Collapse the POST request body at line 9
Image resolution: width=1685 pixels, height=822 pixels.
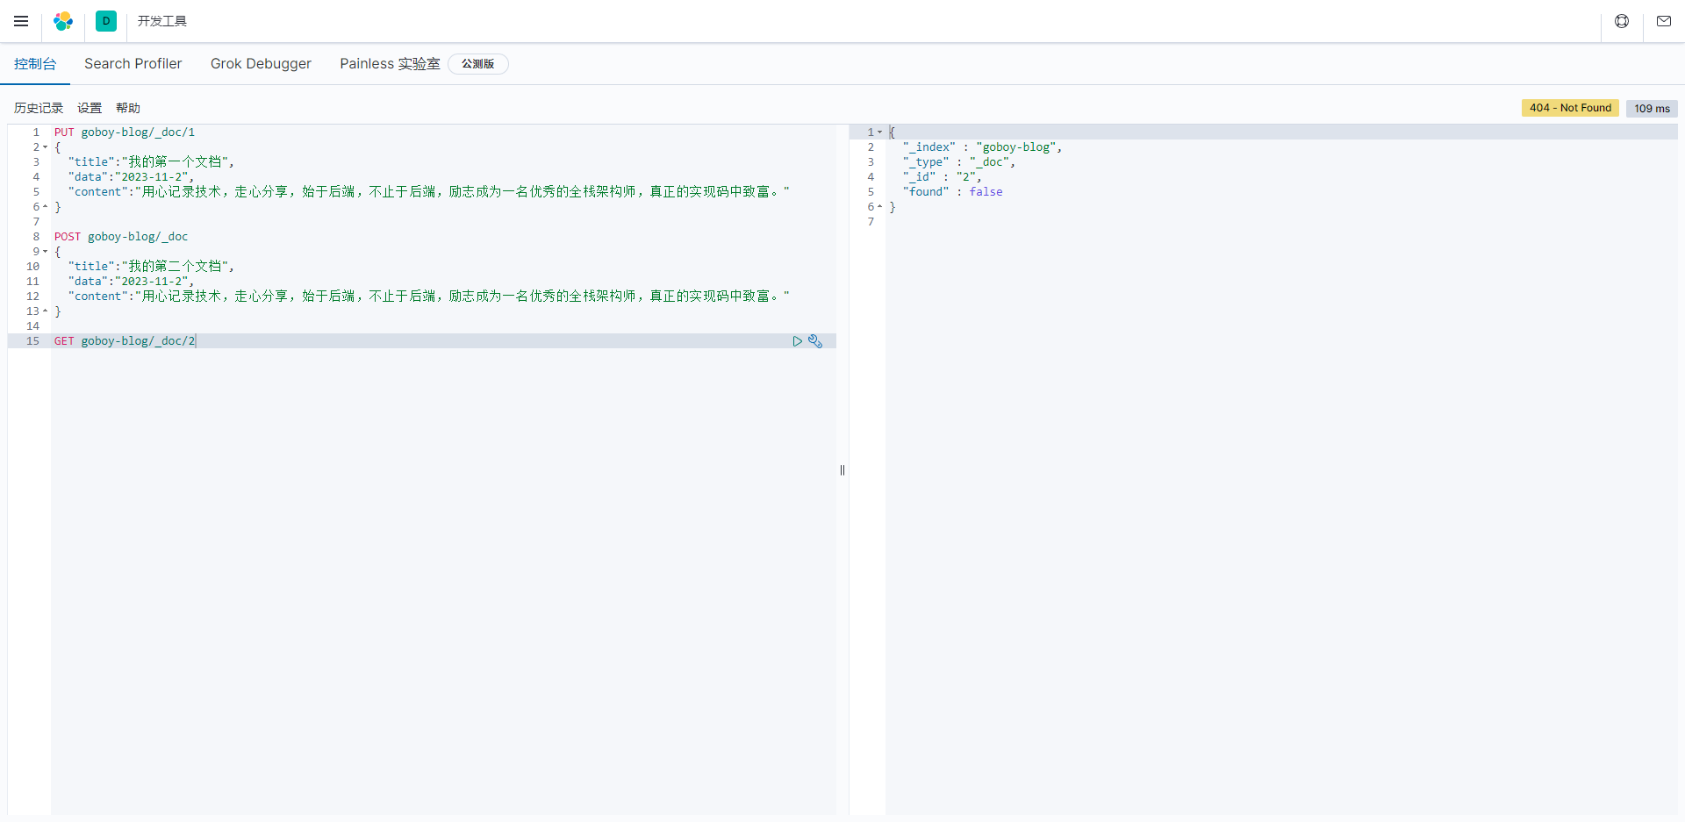[46, 252]
